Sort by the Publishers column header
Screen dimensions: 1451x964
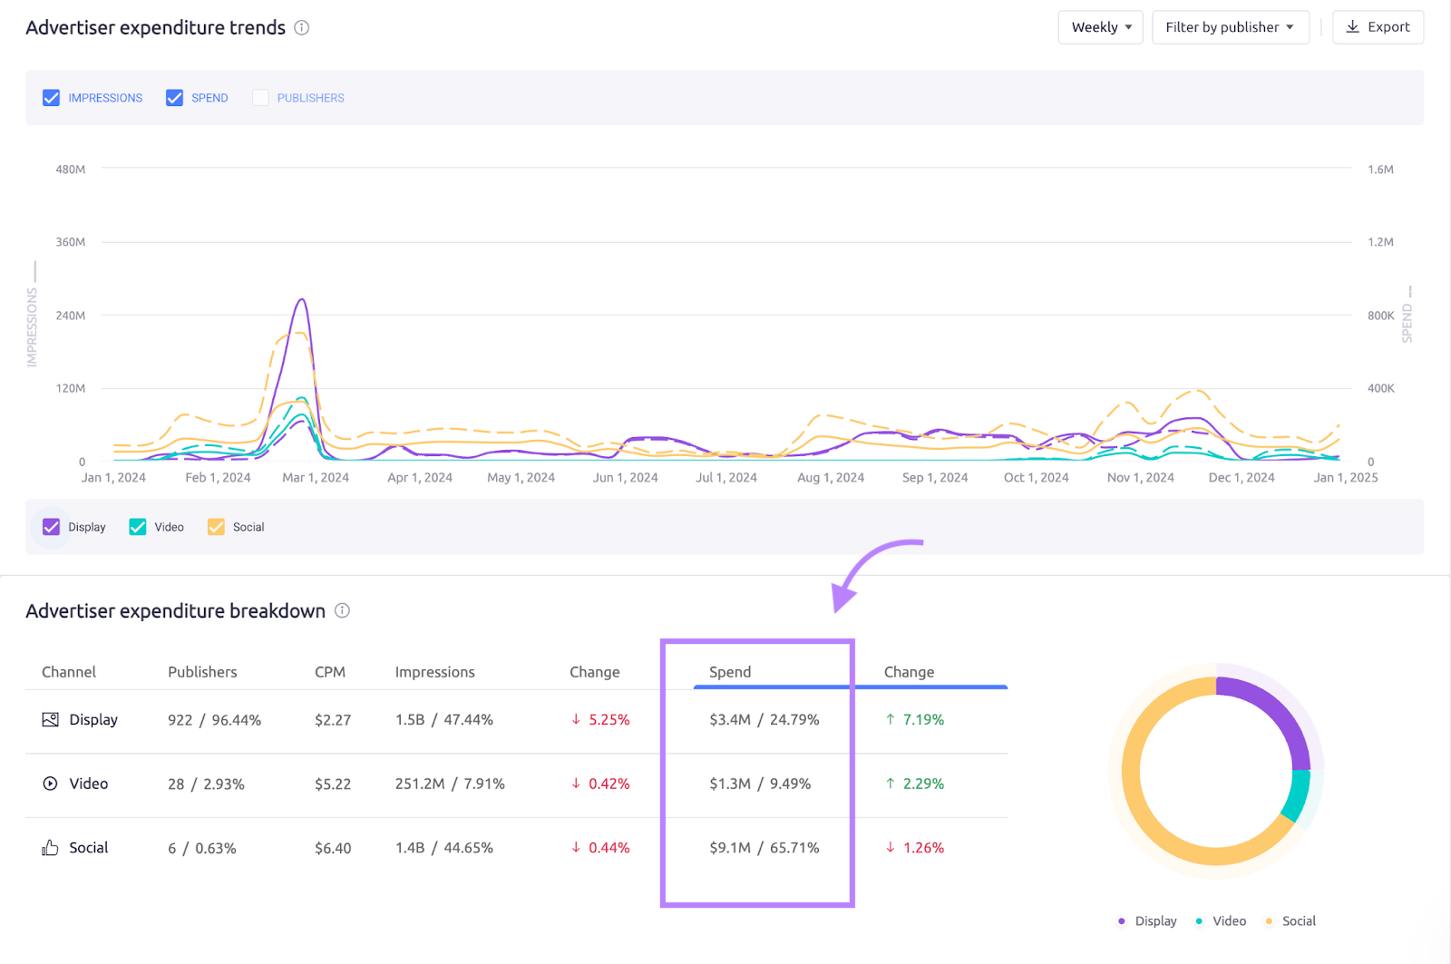click(x=202, y=672)
